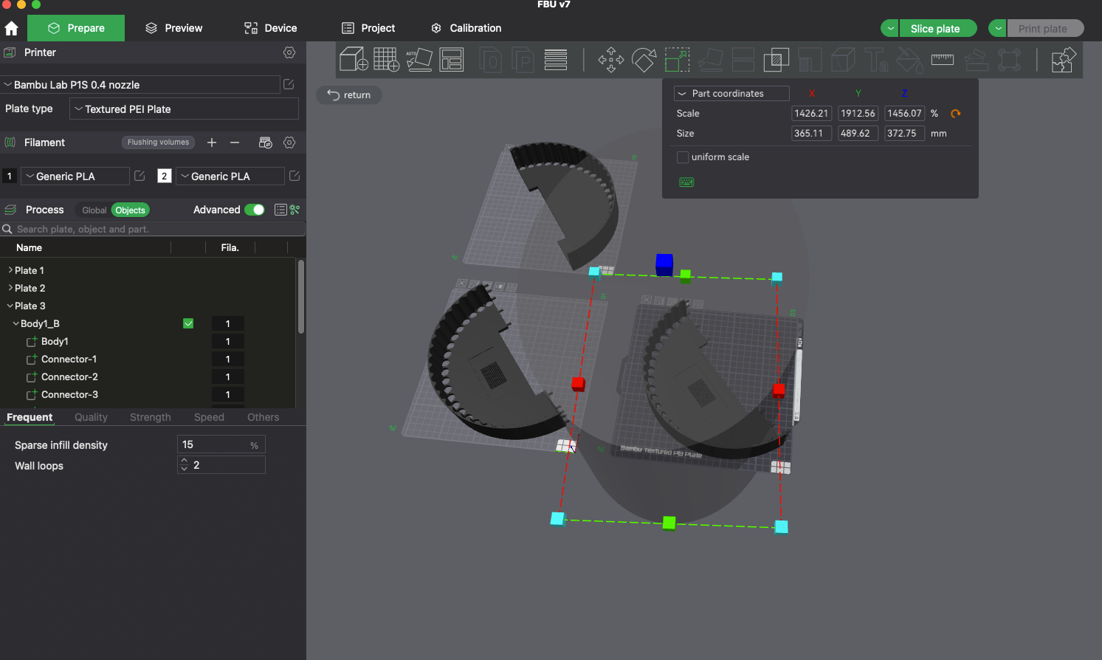Screen dimensions: 1102x660
Task: Reset scale with orange arrow icon
Action: [956, 114]
